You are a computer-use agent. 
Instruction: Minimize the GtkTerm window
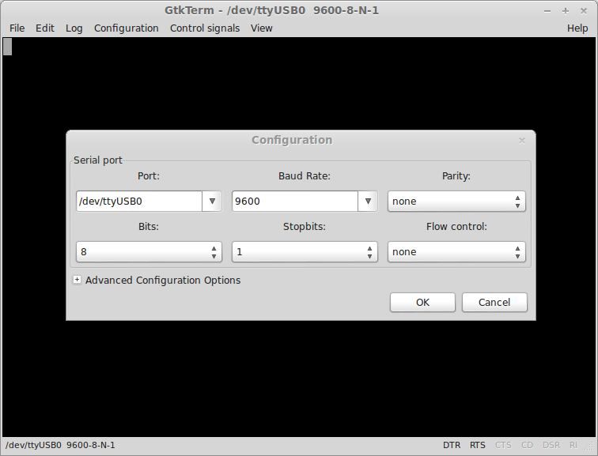click(x=547, y=11)
